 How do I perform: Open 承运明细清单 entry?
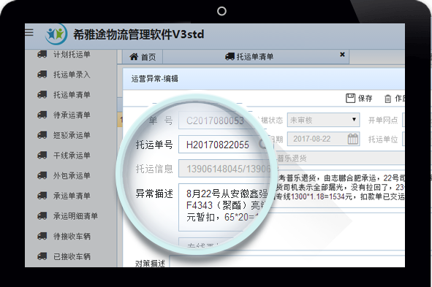(x=75, y=216)
